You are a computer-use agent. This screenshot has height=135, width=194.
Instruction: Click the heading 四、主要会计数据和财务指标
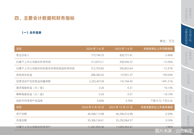45,18
